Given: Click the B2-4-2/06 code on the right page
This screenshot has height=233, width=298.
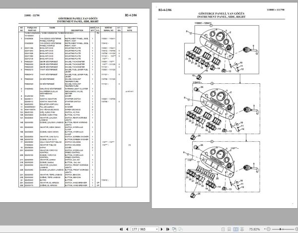Looking at the screenshot, I should click(x=165, y=10).
